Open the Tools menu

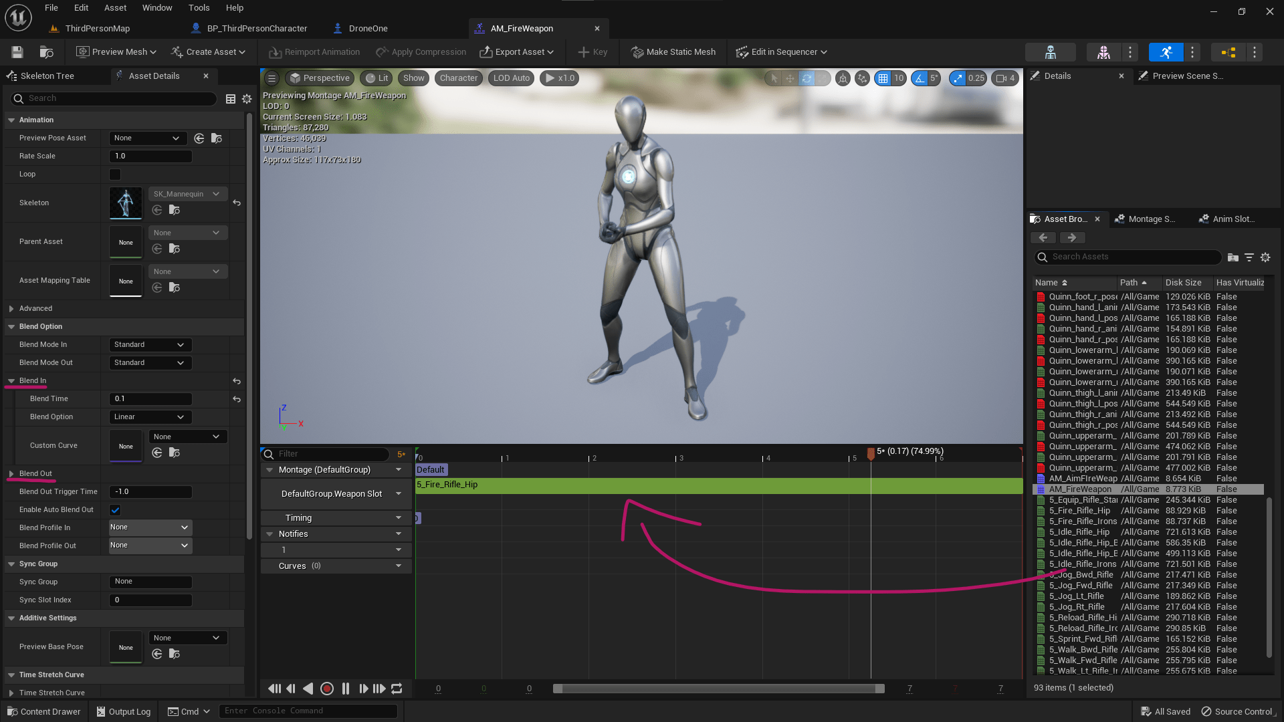coord(199,7)
